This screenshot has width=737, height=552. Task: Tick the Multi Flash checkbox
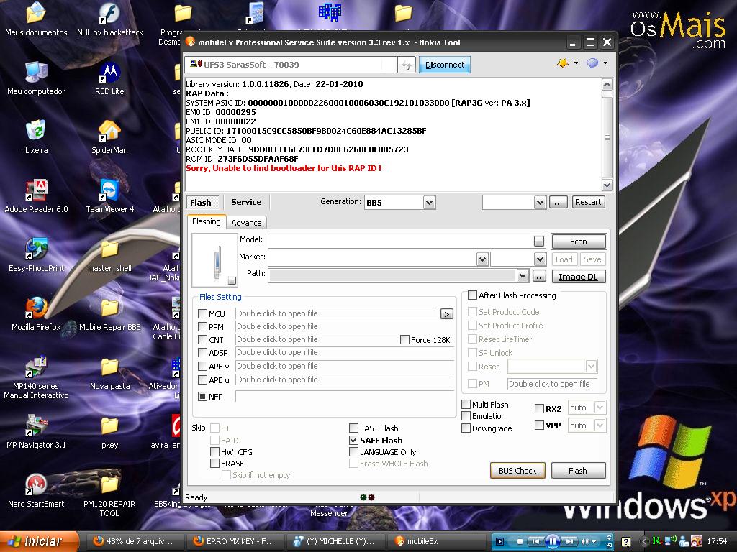(x=466, y=404)
